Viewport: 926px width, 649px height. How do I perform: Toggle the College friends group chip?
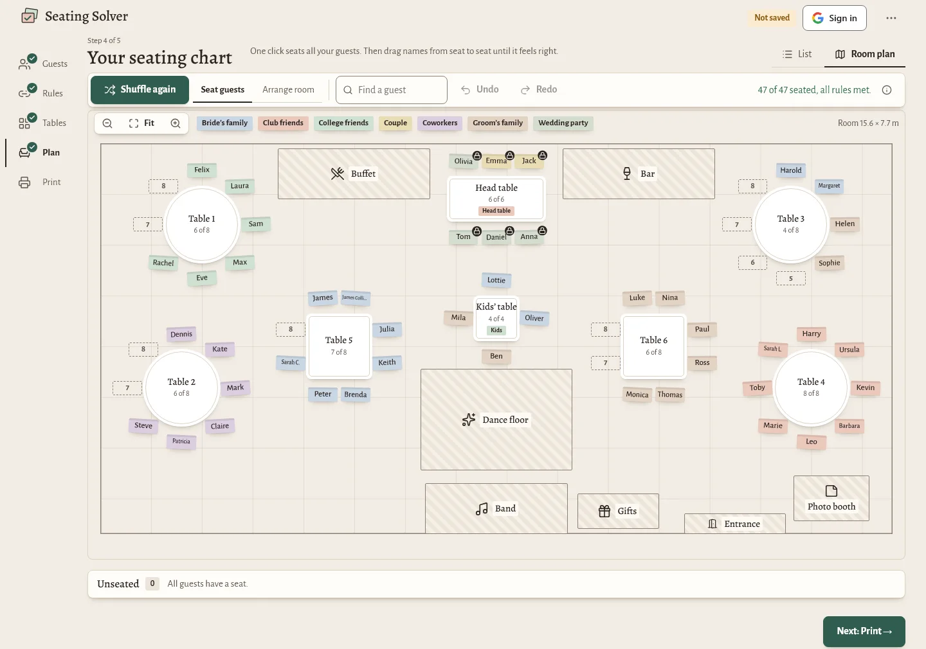343,123
